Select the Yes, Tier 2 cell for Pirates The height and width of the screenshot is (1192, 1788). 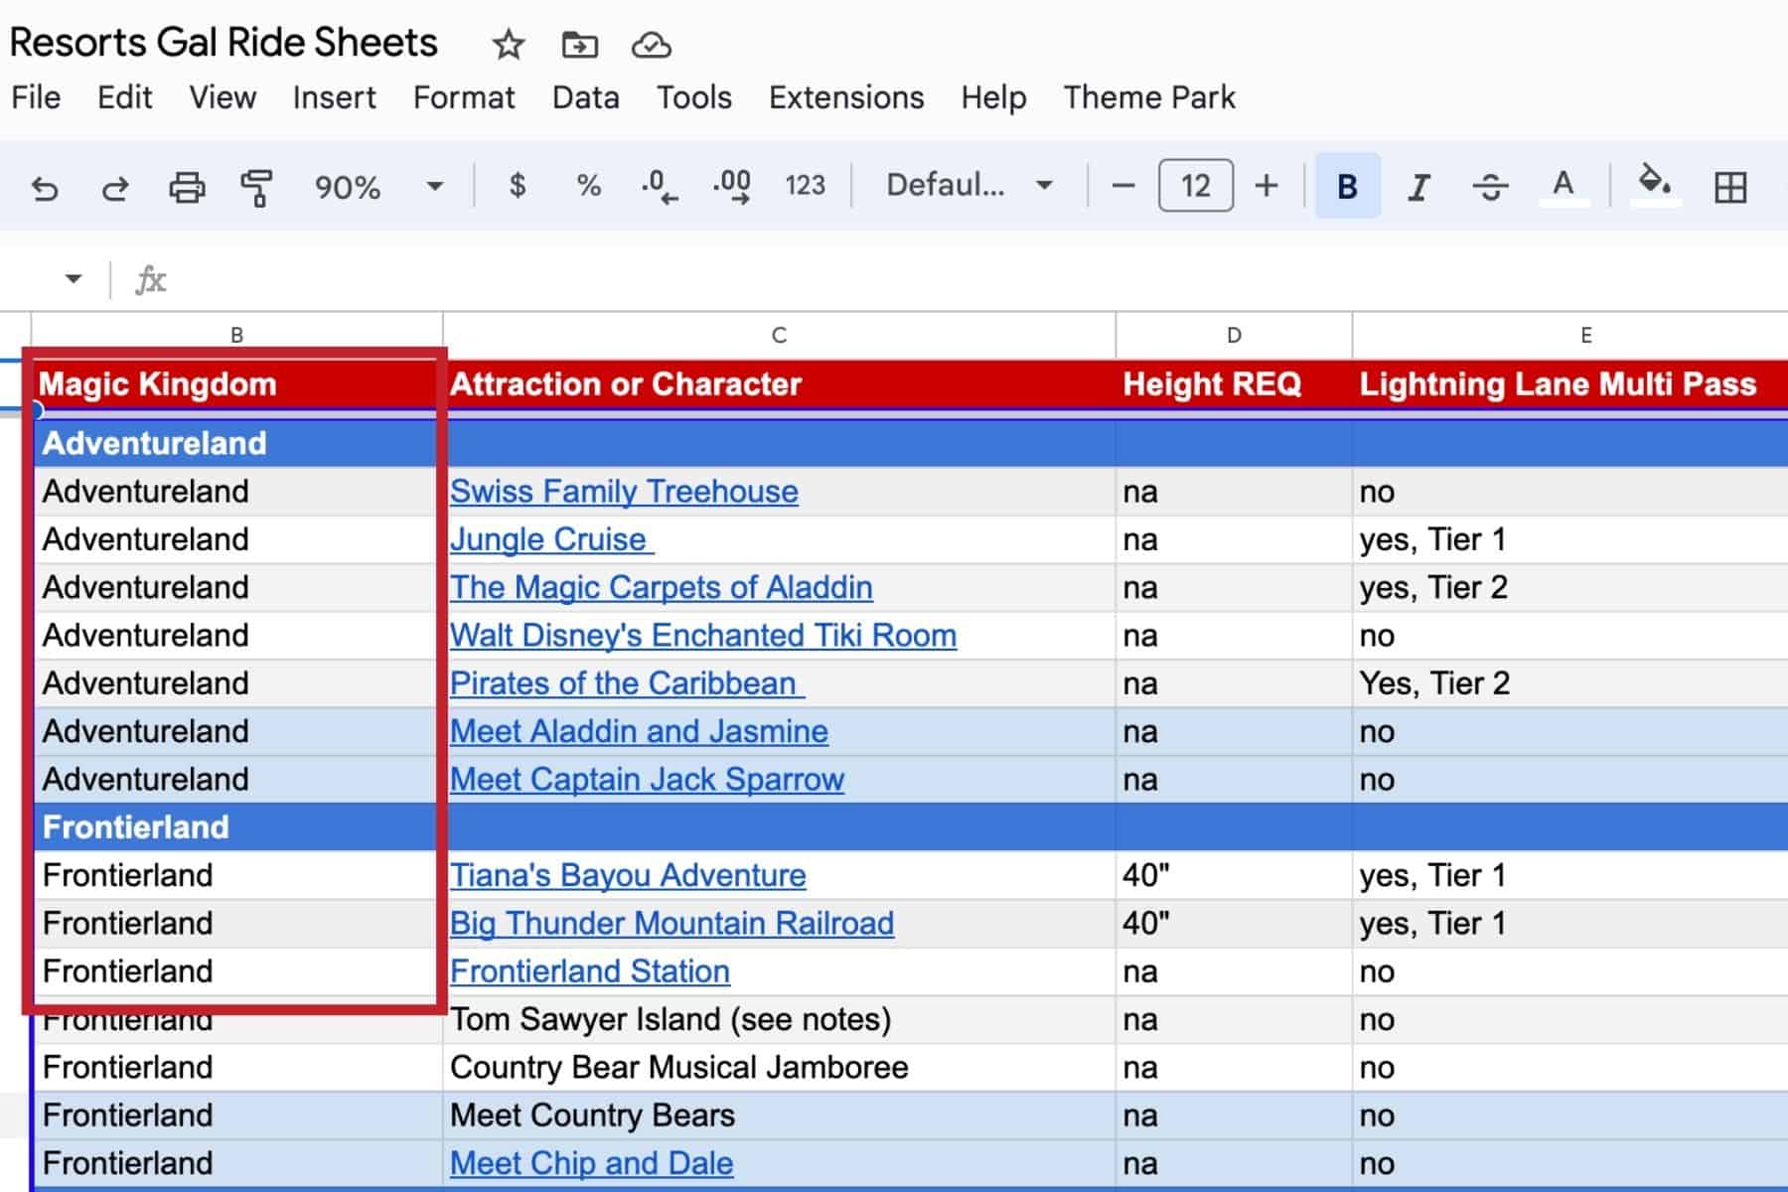pyautogui.click(x=1570, y=683)
